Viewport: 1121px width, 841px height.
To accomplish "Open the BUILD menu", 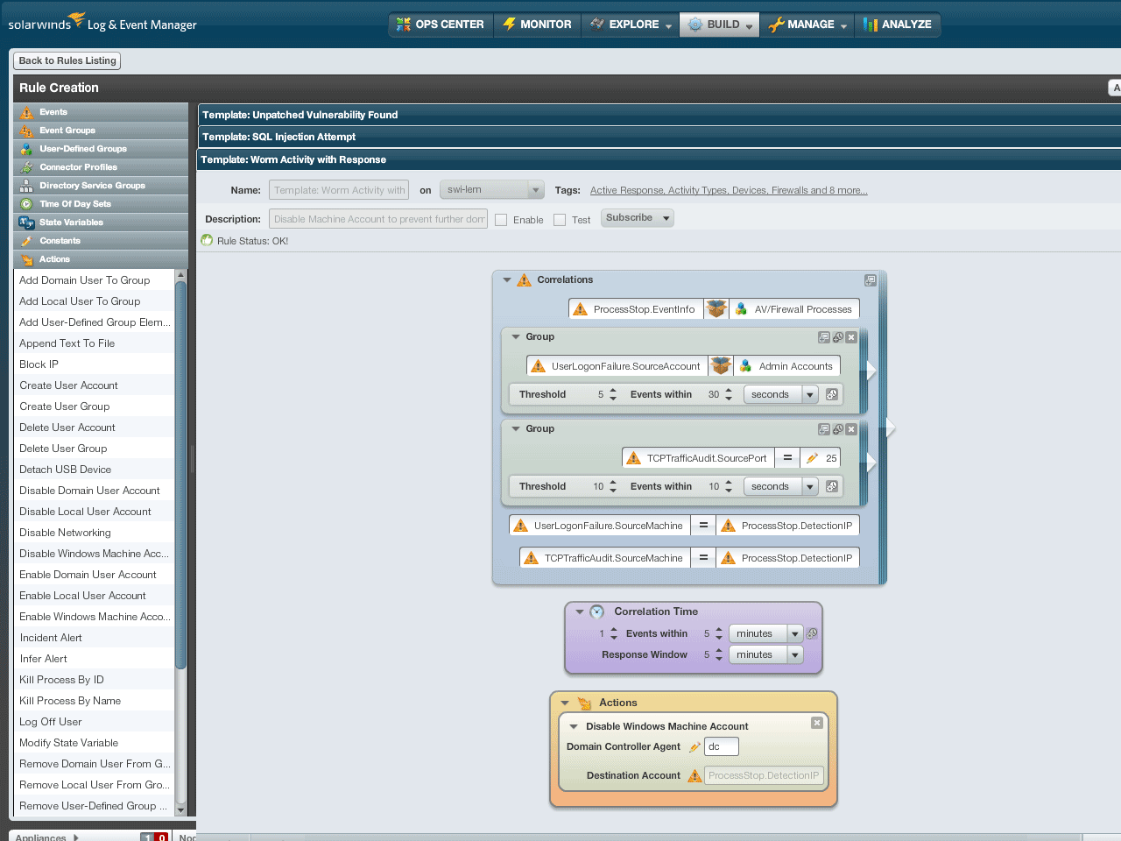I will pos(720,25).
